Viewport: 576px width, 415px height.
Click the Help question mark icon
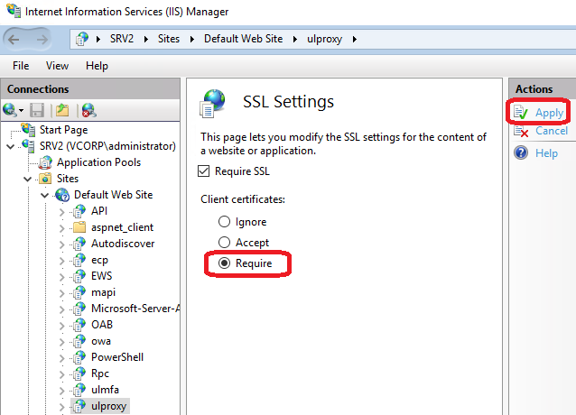[521, 153]
